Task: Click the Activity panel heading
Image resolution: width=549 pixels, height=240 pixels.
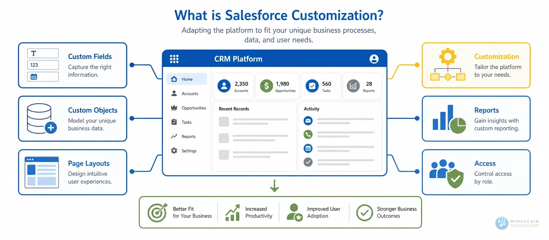Action: [x=312, y=109]
